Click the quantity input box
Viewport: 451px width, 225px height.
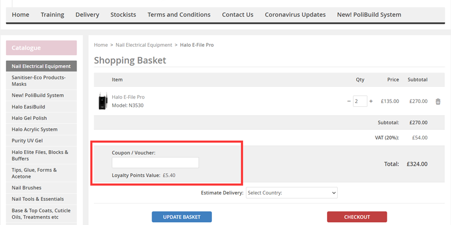point(360,101)
